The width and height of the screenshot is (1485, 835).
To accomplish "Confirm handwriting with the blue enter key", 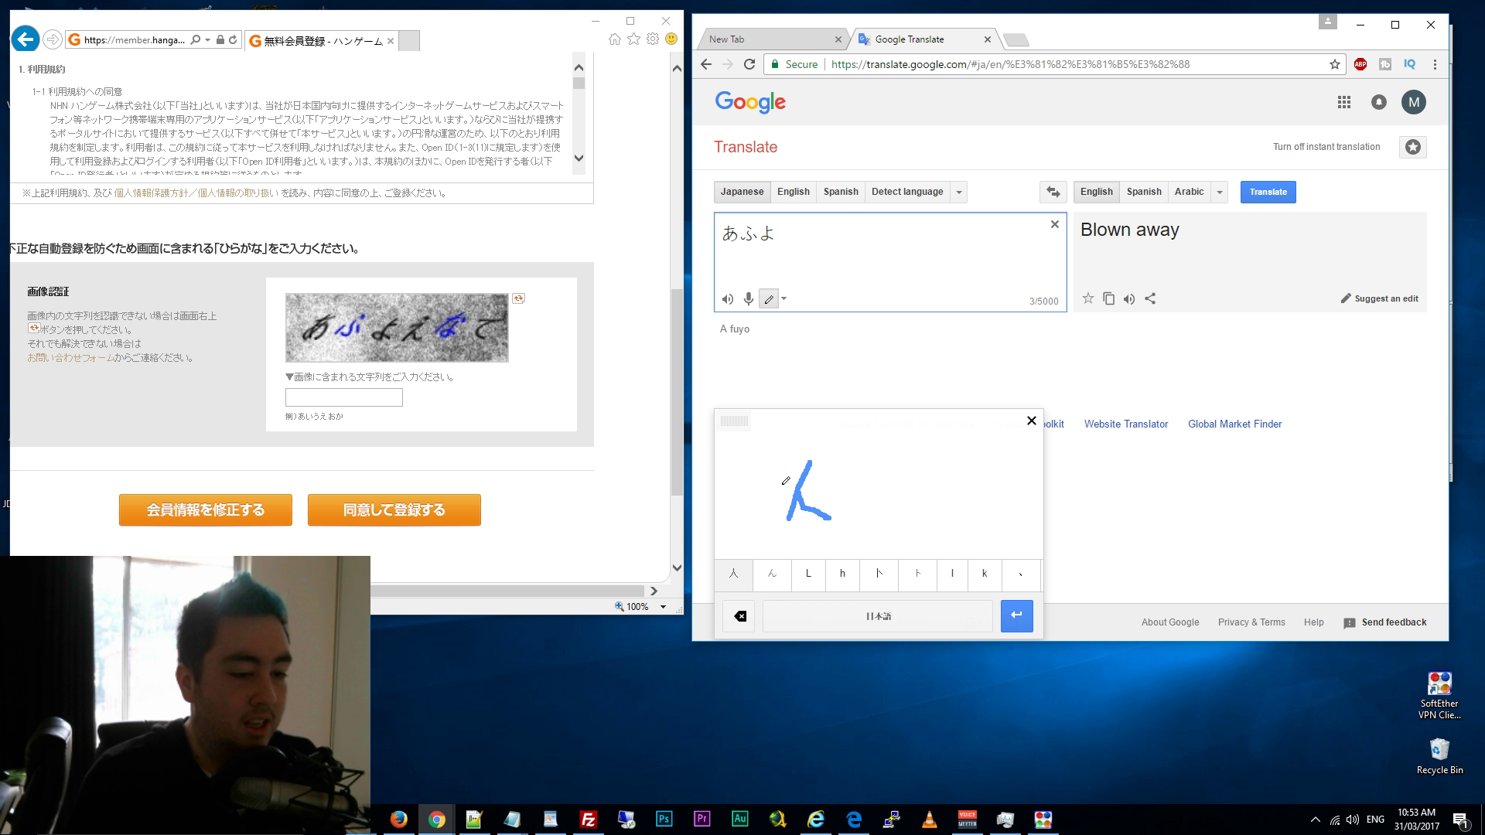I will (x=1016, y=616).
